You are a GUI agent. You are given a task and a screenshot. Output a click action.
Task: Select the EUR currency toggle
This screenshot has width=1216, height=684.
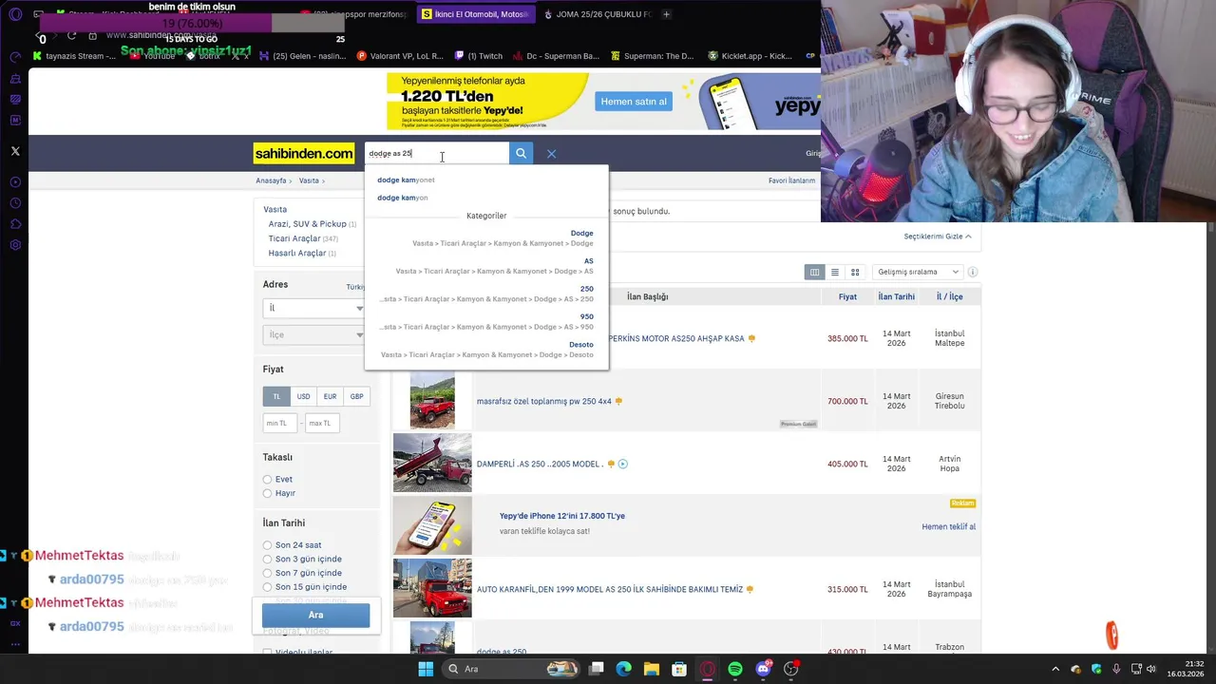pyautogui.click(x=330, y=396)
